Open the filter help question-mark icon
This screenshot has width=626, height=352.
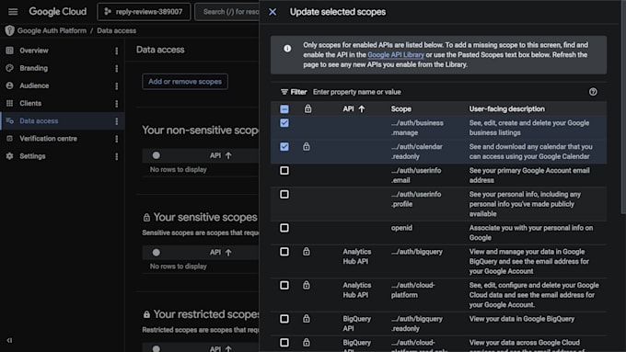(593, 92)
